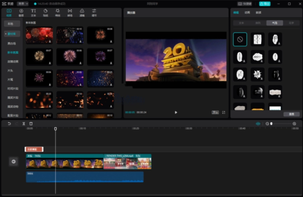This screenshot has height=197, width=303.
Task: Play the preview with the play button
Action: (x=176, y=113)
